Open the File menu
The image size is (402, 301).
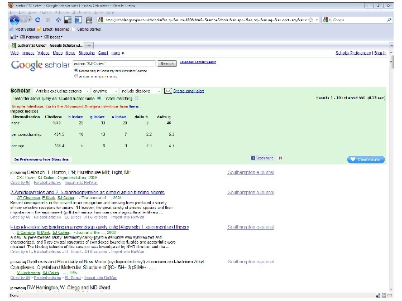[12, 12]
